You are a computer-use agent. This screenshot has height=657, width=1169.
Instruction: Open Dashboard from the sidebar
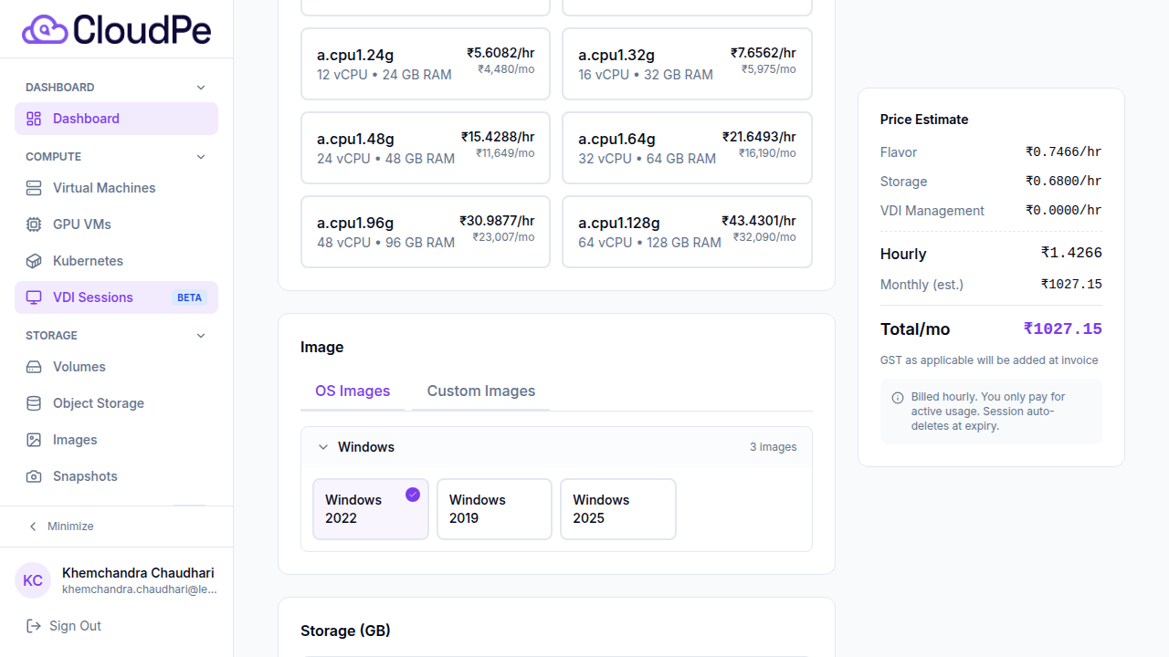[x=116, y=119]
